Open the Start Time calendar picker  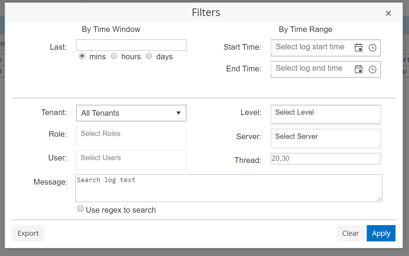coord(359,48)
